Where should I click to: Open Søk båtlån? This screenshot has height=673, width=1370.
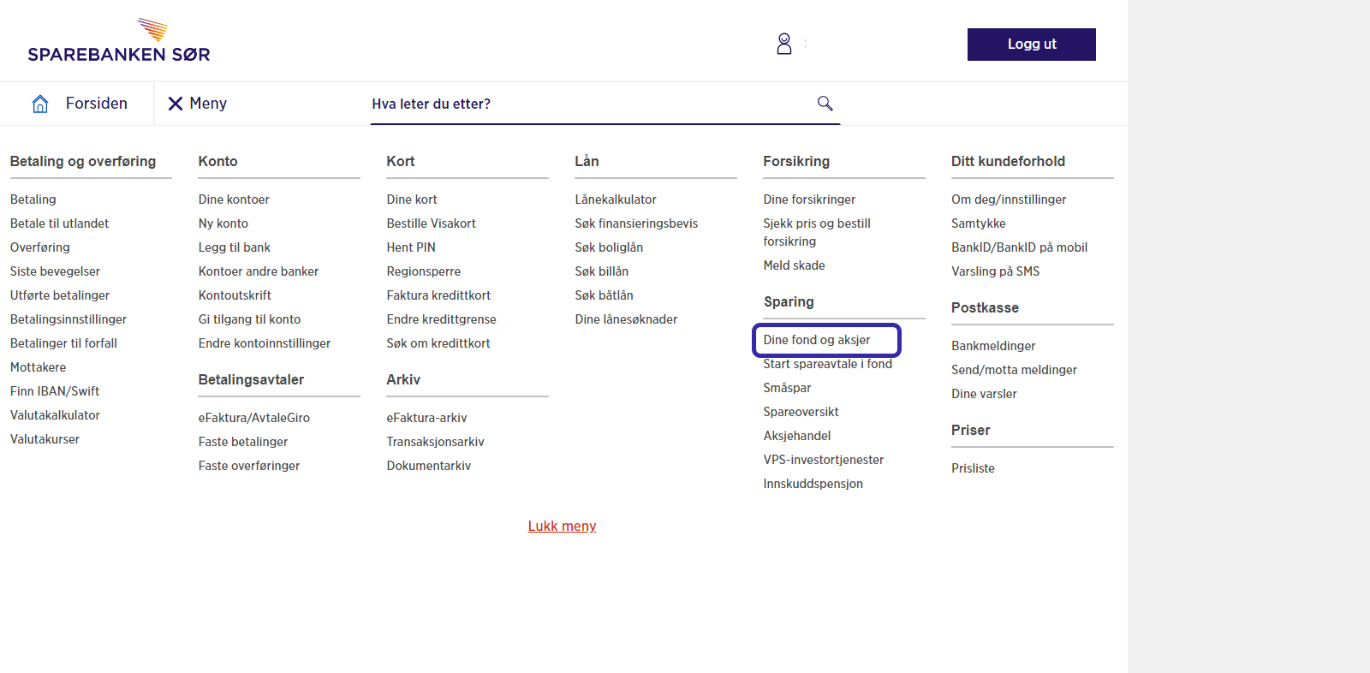click(x=605, y=295)
